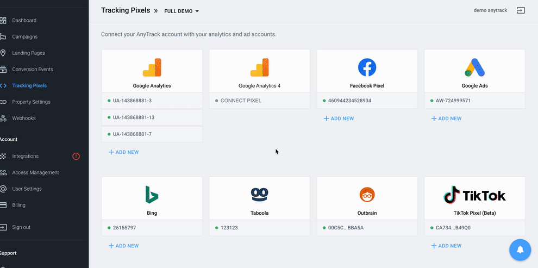Screen dimensions: 538x268
Task: Click the Access Management people icon
Action: pyautogui.click(x=3, y=173)
